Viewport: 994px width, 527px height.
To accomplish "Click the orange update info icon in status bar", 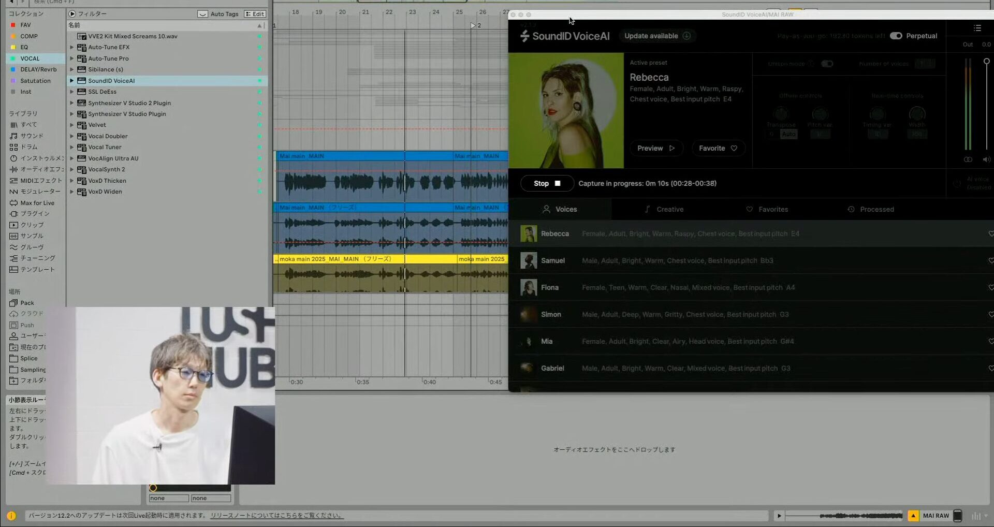I will 11,516.
